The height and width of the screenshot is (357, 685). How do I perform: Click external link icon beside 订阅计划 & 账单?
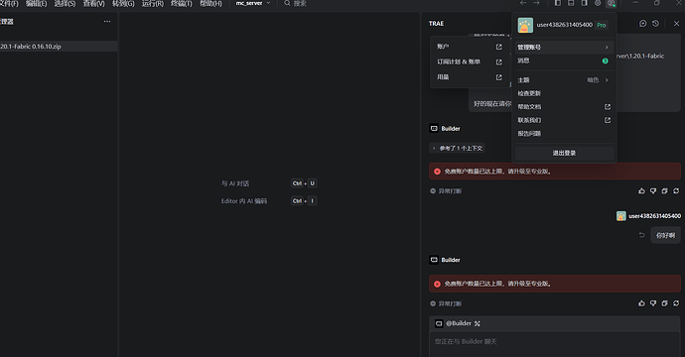(x=499, y=61)
